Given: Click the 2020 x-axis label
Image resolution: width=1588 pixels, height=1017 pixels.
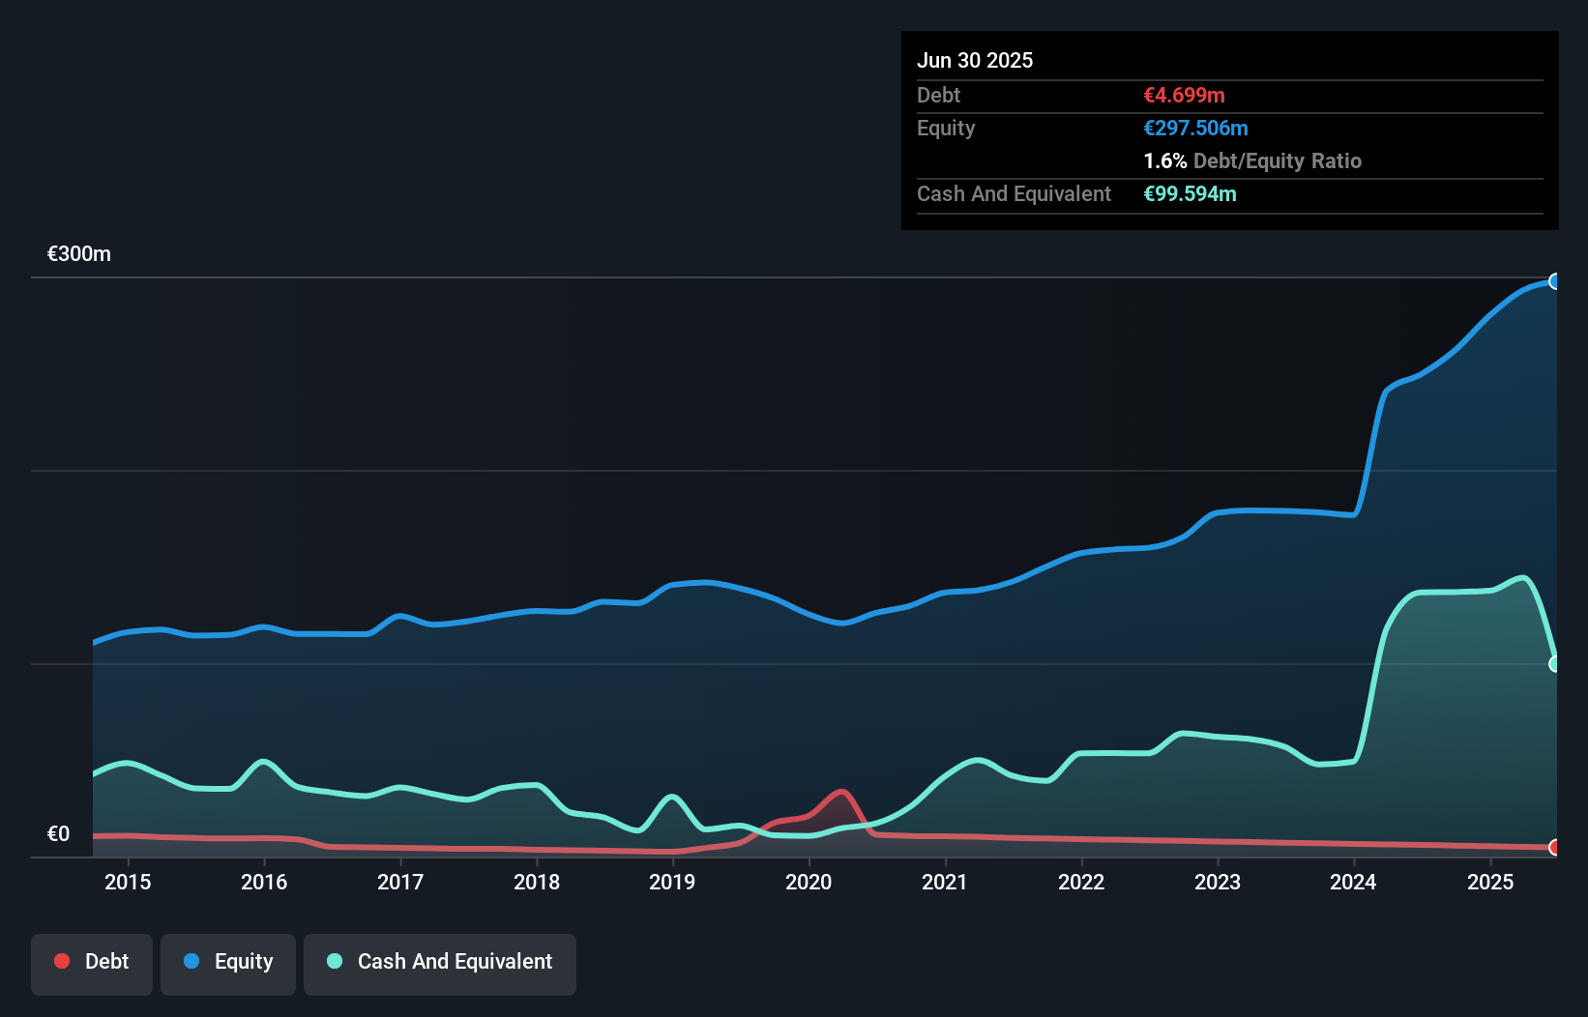Looking at the screenshot, I should coord(809,882).
